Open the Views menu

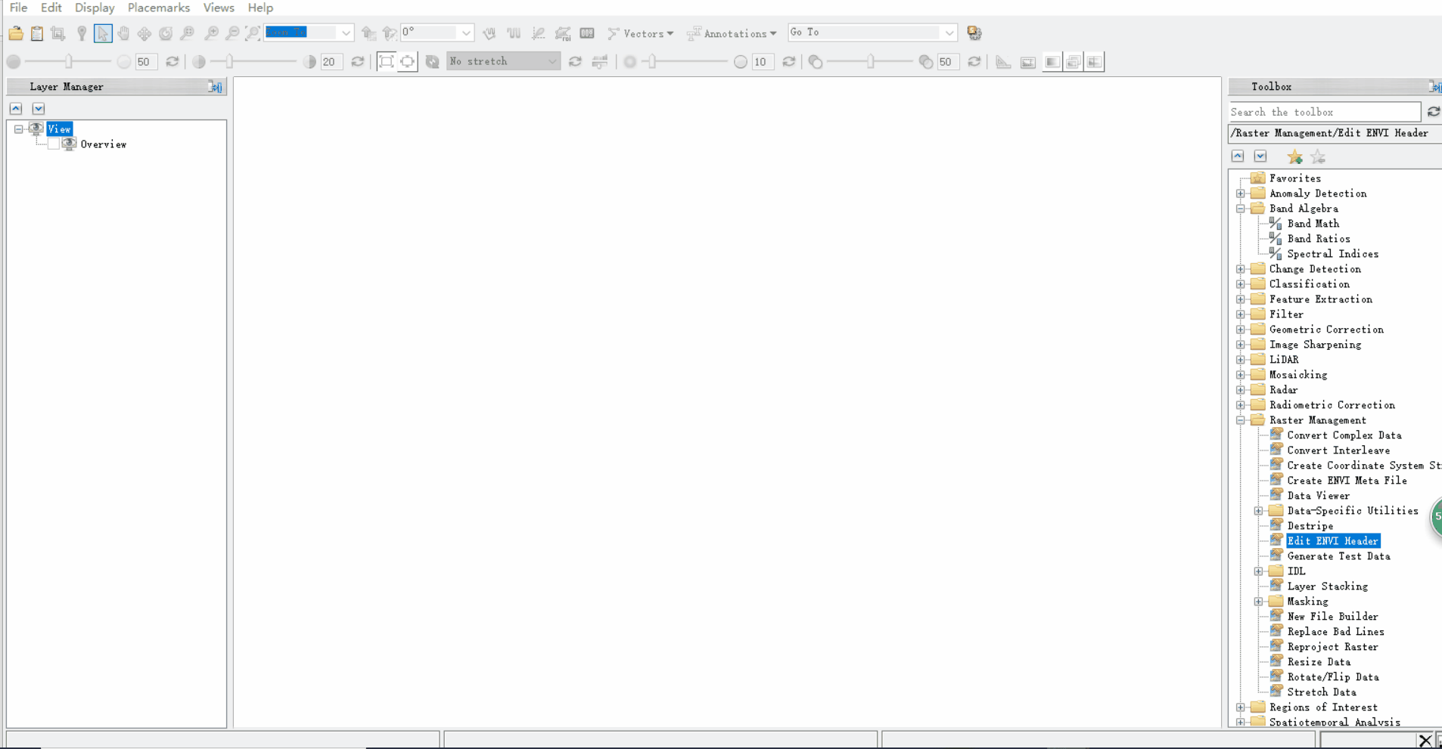pos(219,8)
